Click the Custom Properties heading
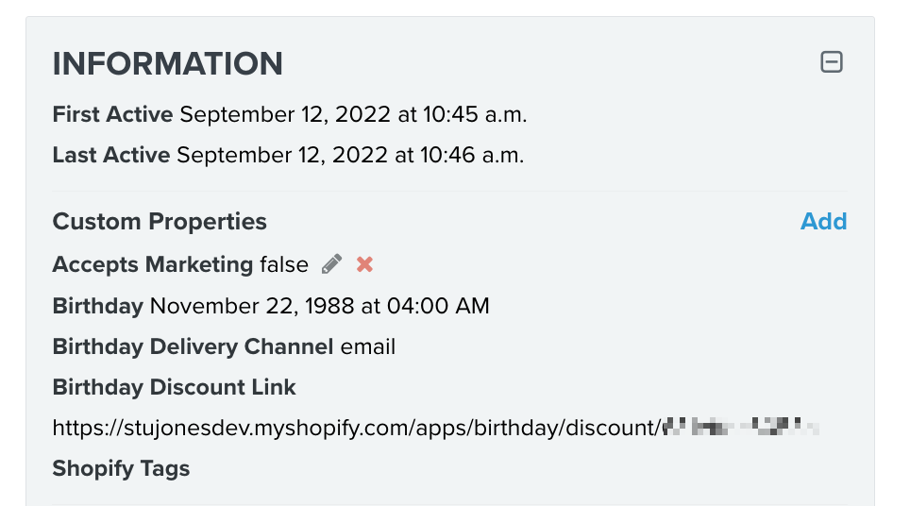The height and width of the screenshot is (506, 910). [x=160, y=222]
